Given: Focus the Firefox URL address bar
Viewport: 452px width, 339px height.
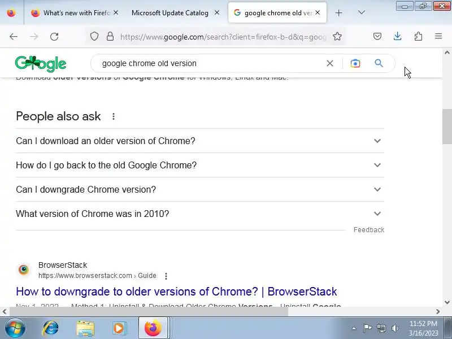Looking at the screenshot, I should [223, 37].
